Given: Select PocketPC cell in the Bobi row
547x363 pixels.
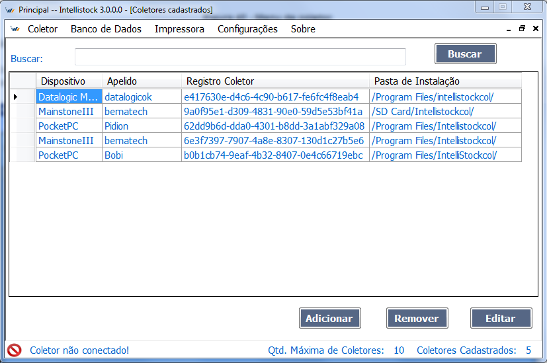Looking at the screenshot, I should 69,155.
